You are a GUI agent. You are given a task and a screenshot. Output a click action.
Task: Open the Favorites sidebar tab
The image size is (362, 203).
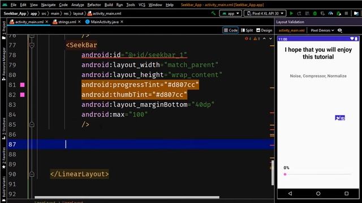tap(4, 158)
